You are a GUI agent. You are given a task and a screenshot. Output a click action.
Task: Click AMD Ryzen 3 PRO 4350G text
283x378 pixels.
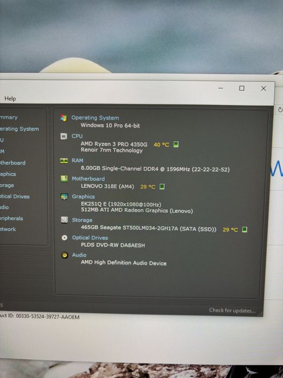tap(114, 144)
